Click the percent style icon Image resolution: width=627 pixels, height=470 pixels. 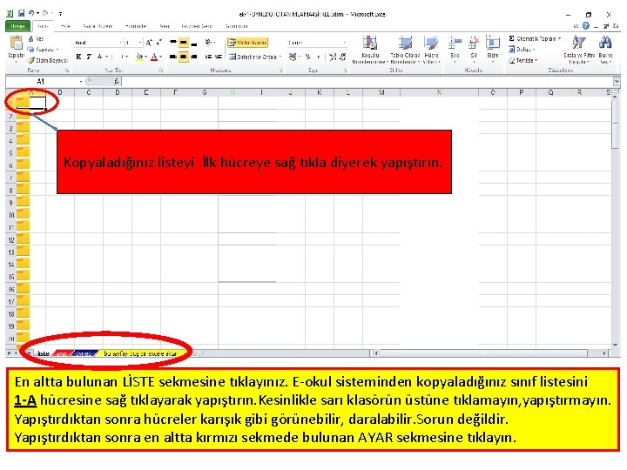pyautogui.click(x=308, y=57)
